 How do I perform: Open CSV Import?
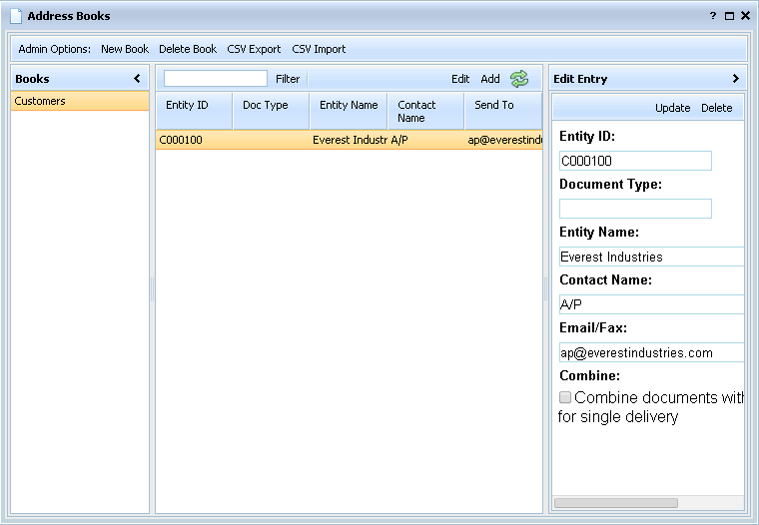click(319, 49)
